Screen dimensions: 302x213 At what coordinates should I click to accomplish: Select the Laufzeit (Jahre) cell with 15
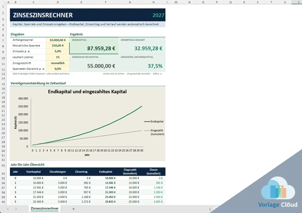click(58, 57)
